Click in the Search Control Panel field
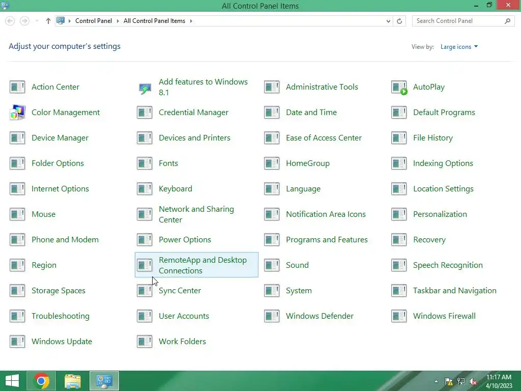This screenshot has width=521, height=391. [458, 21]
